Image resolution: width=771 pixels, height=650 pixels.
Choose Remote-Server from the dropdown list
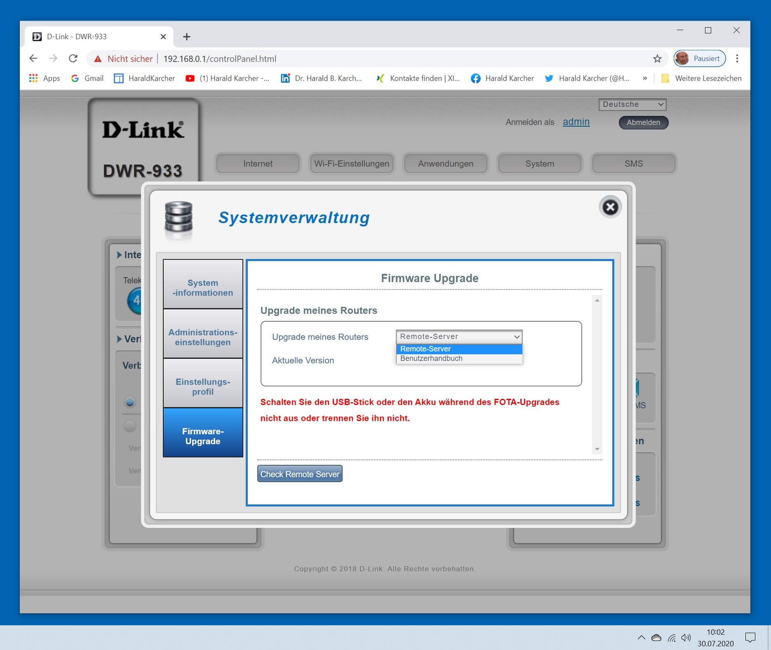pos(459,349)
